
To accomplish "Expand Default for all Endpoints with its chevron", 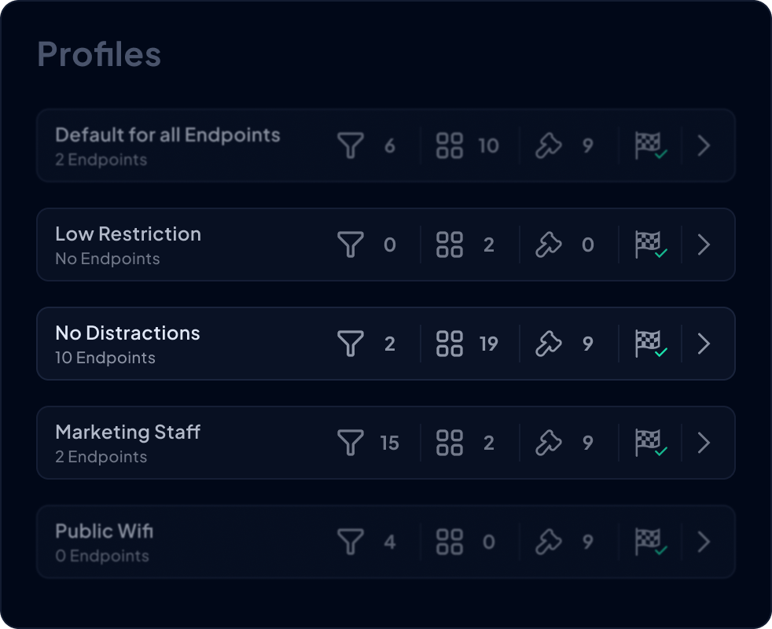I will pyautogui.click(x=704, y=145).
